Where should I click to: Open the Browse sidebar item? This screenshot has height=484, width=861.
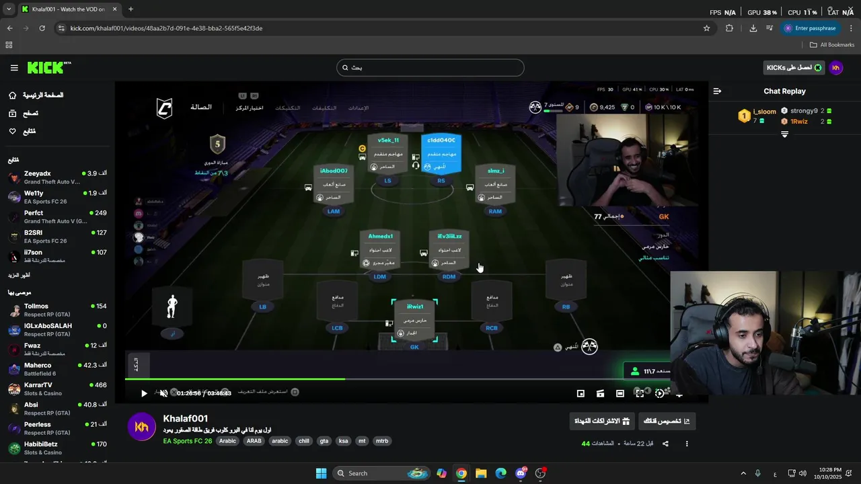(24, 114)
